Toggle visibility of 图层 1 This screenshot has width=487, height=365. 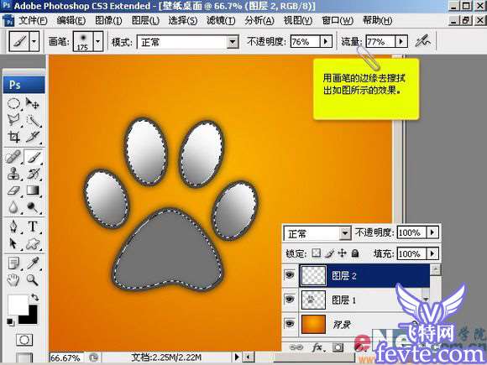290,300
